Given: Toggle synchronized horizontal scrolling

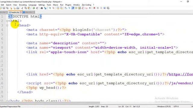Looking at the screenshot, I should (x=61, y=8).
